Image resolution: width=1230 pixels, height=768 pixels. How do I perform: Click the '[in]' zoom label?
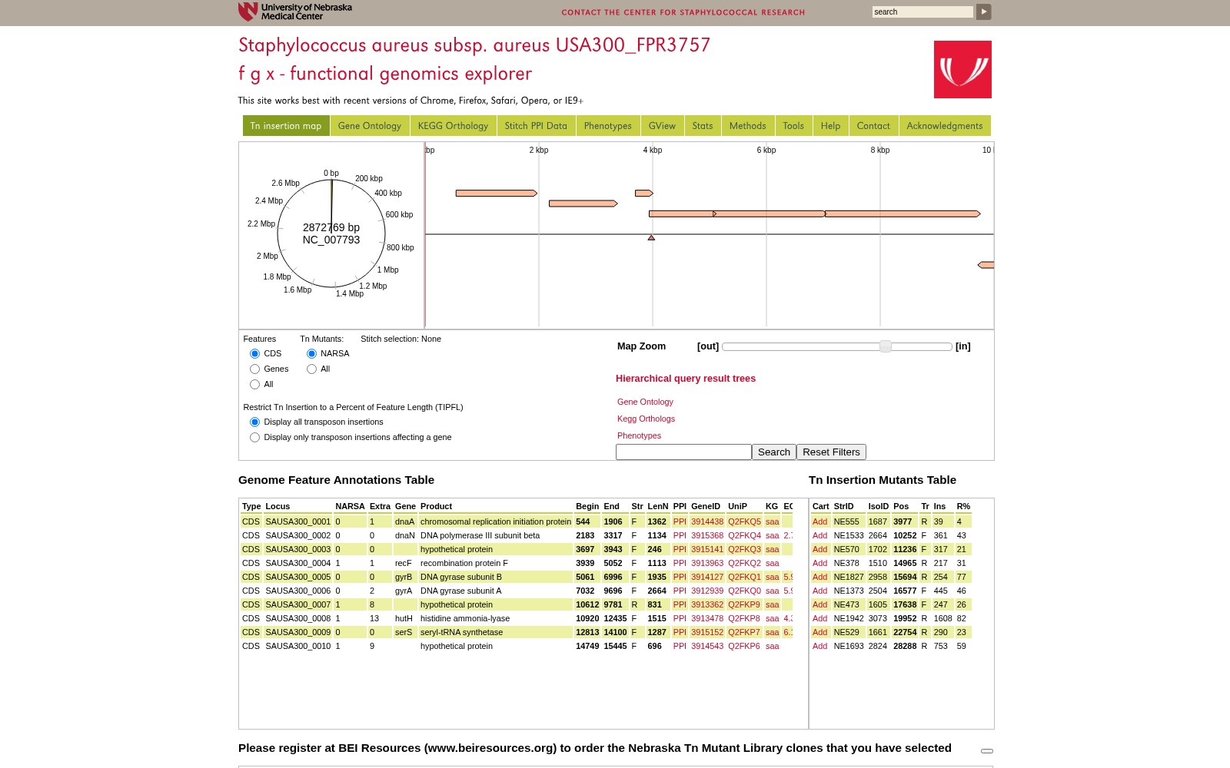click(963, 346)
